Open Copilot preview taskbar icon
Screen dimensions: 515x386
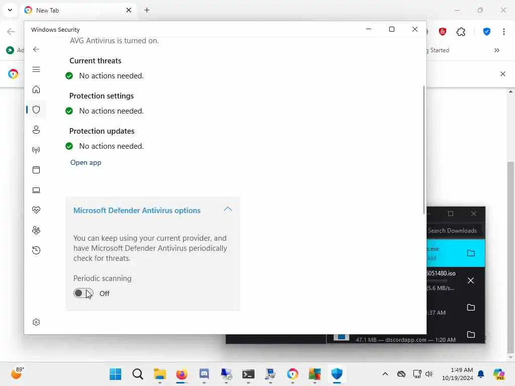click(499, 374)
